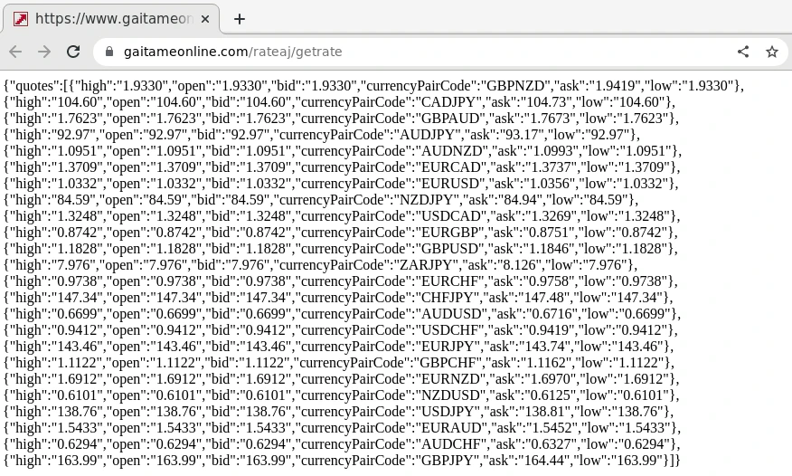The height and width of the screenshot is (476, 792).
Task: Click the share page icon
Action: [743, 52]
